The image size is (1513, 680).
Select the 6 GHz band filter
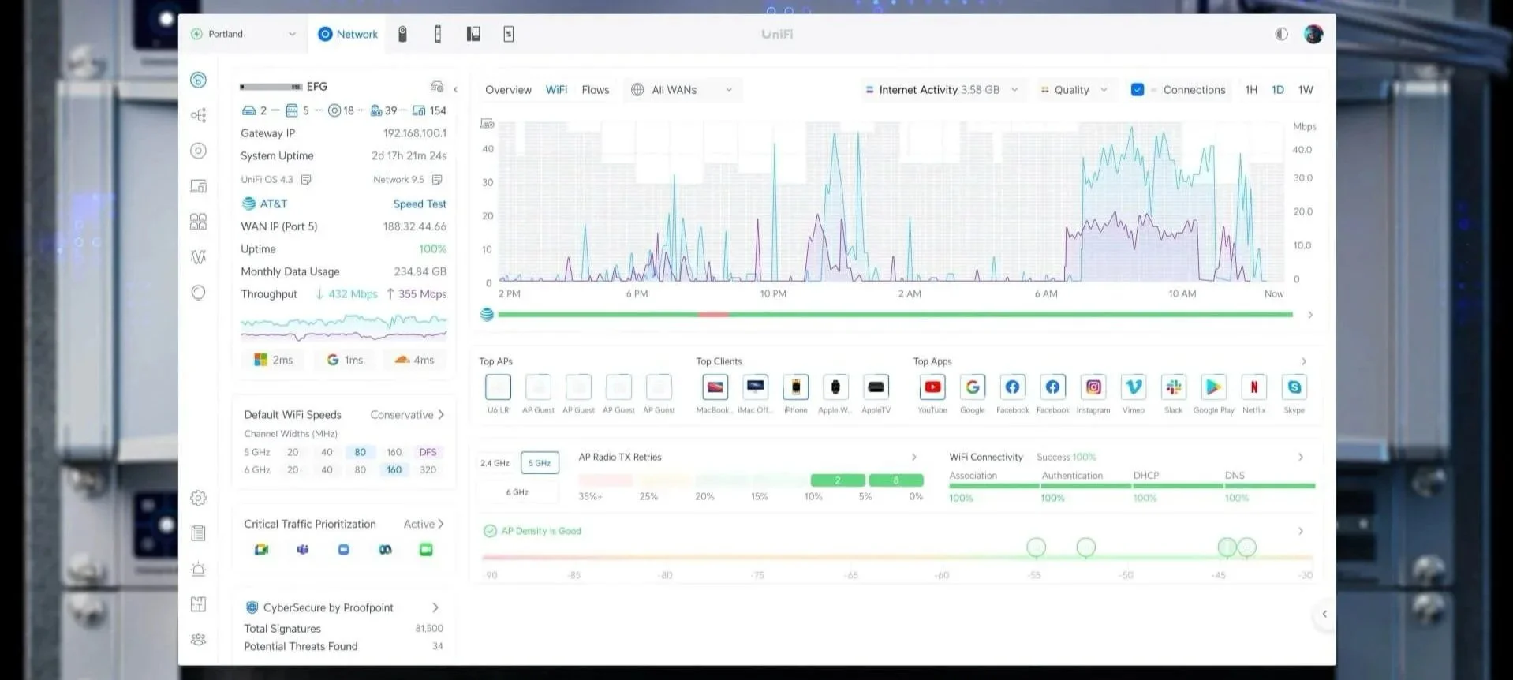tap(517, 491)
